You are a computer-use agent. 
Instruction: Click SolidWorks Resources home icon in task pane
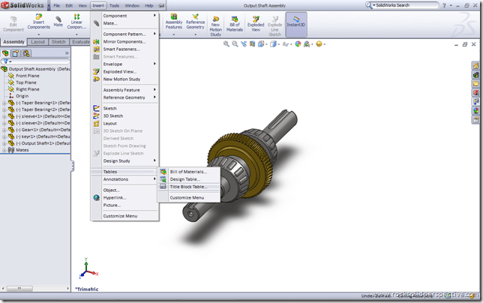pyautogui.click(x=476, y=65)
